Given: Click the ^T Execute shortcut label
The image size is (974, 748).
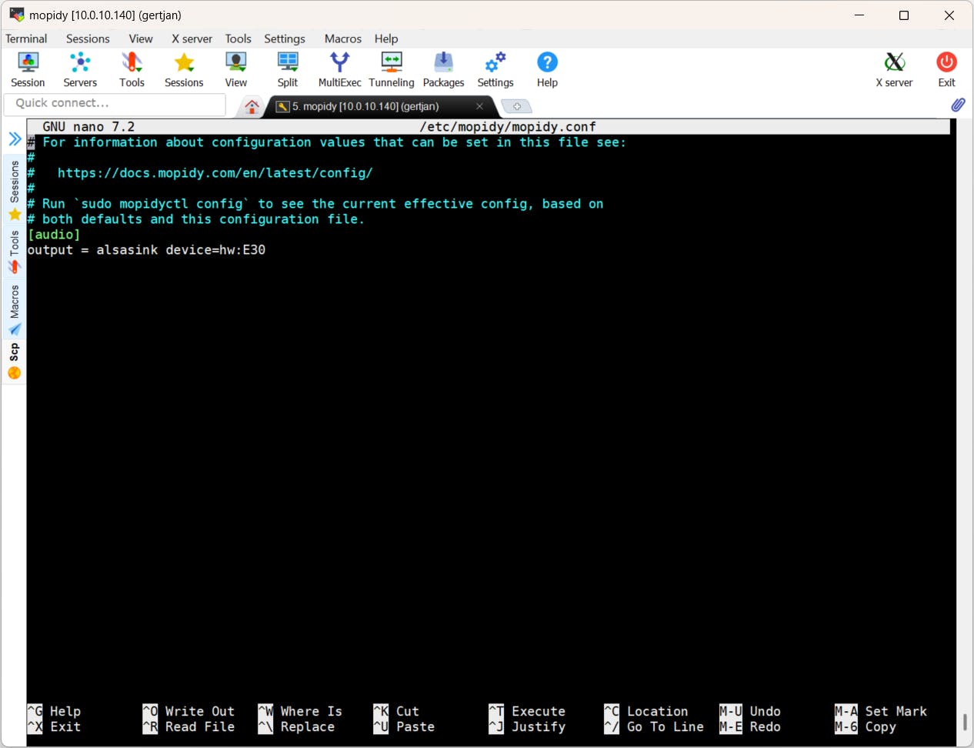Looking at the screenshot, I should (527, 712).
